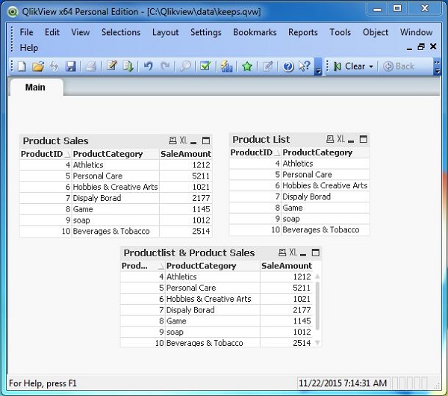Open the Window menu

[x=416, y=32]
